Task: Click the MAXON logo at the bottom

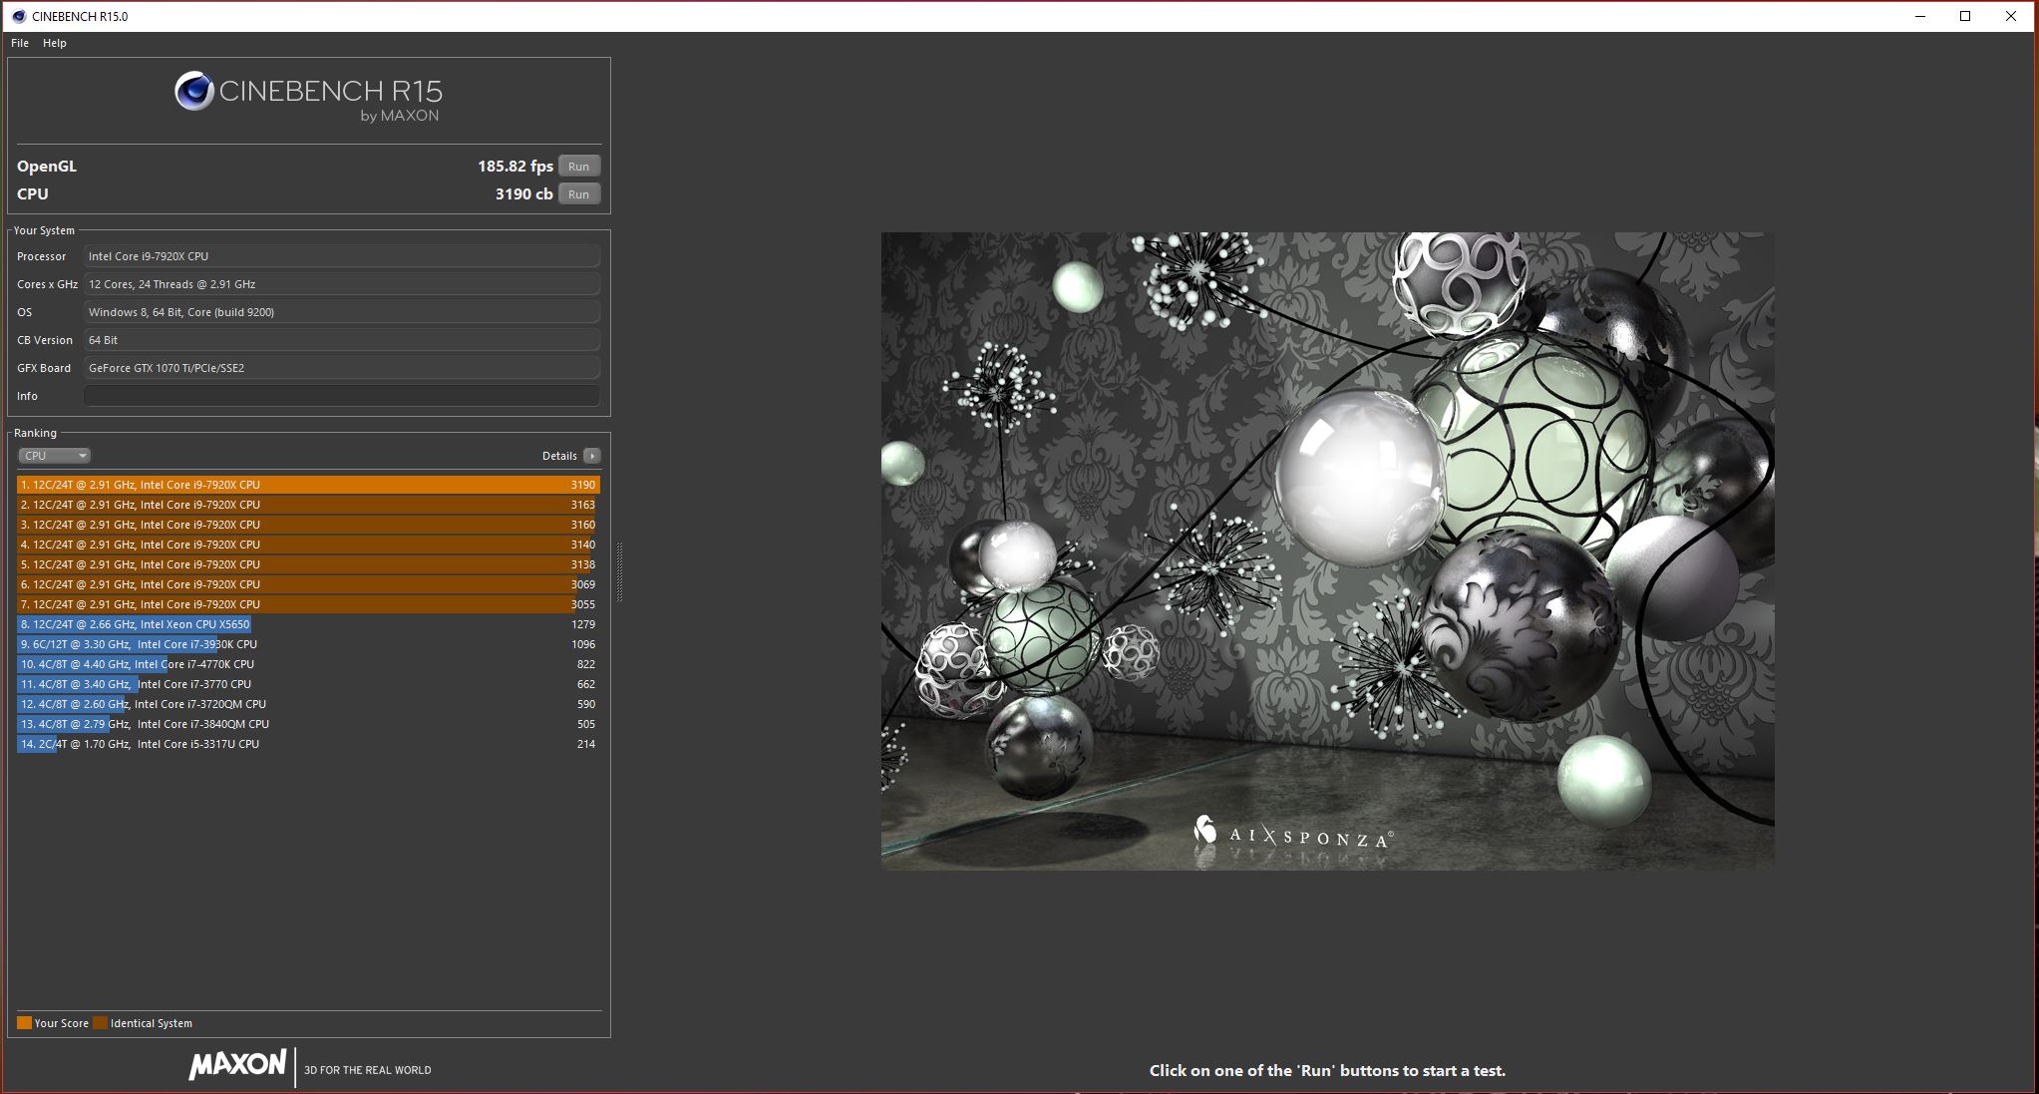Action: 238,1064
